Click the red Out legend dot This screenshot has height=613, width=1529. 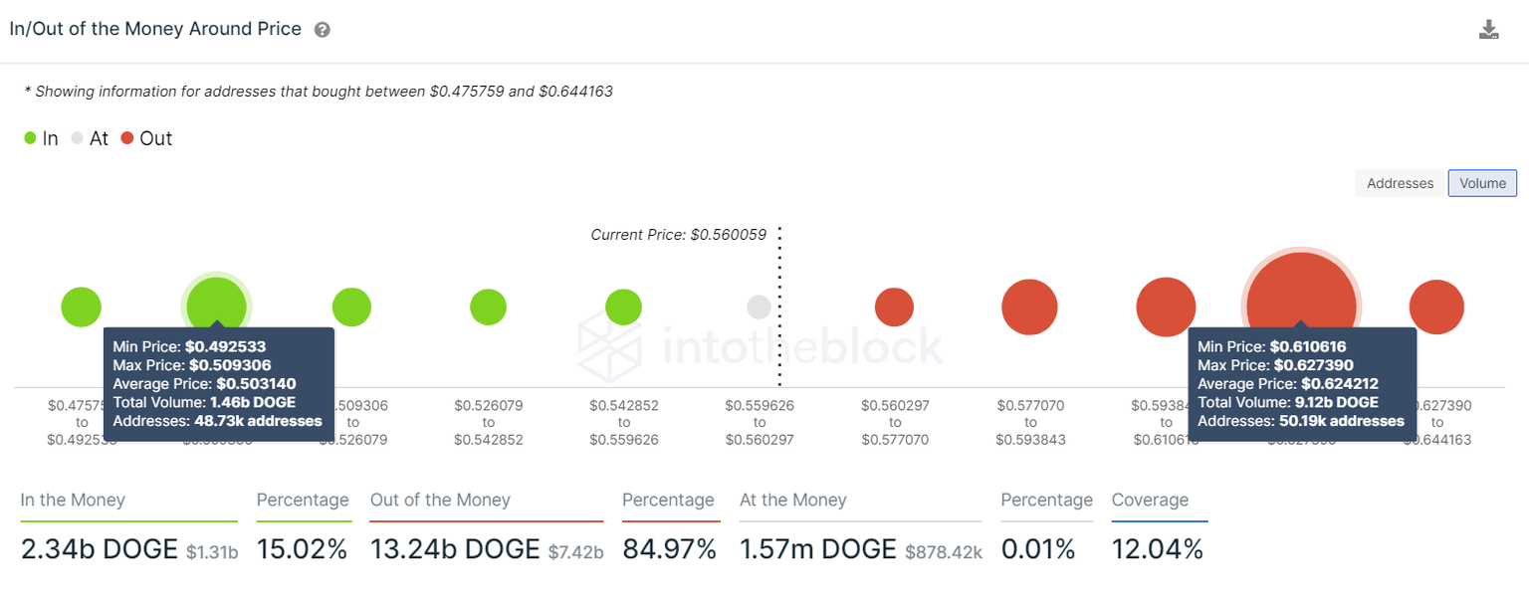[x=128, y=138]
